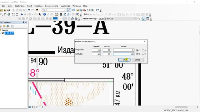Confirm coordinates with the OK button
The image size is (200, 112).
[124, 60]
